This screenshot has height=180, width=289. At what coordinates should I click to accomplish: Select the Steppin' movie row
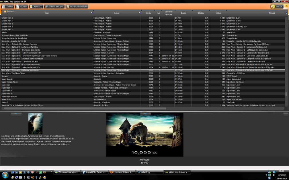pyautogui.click(x=143, y=76)
